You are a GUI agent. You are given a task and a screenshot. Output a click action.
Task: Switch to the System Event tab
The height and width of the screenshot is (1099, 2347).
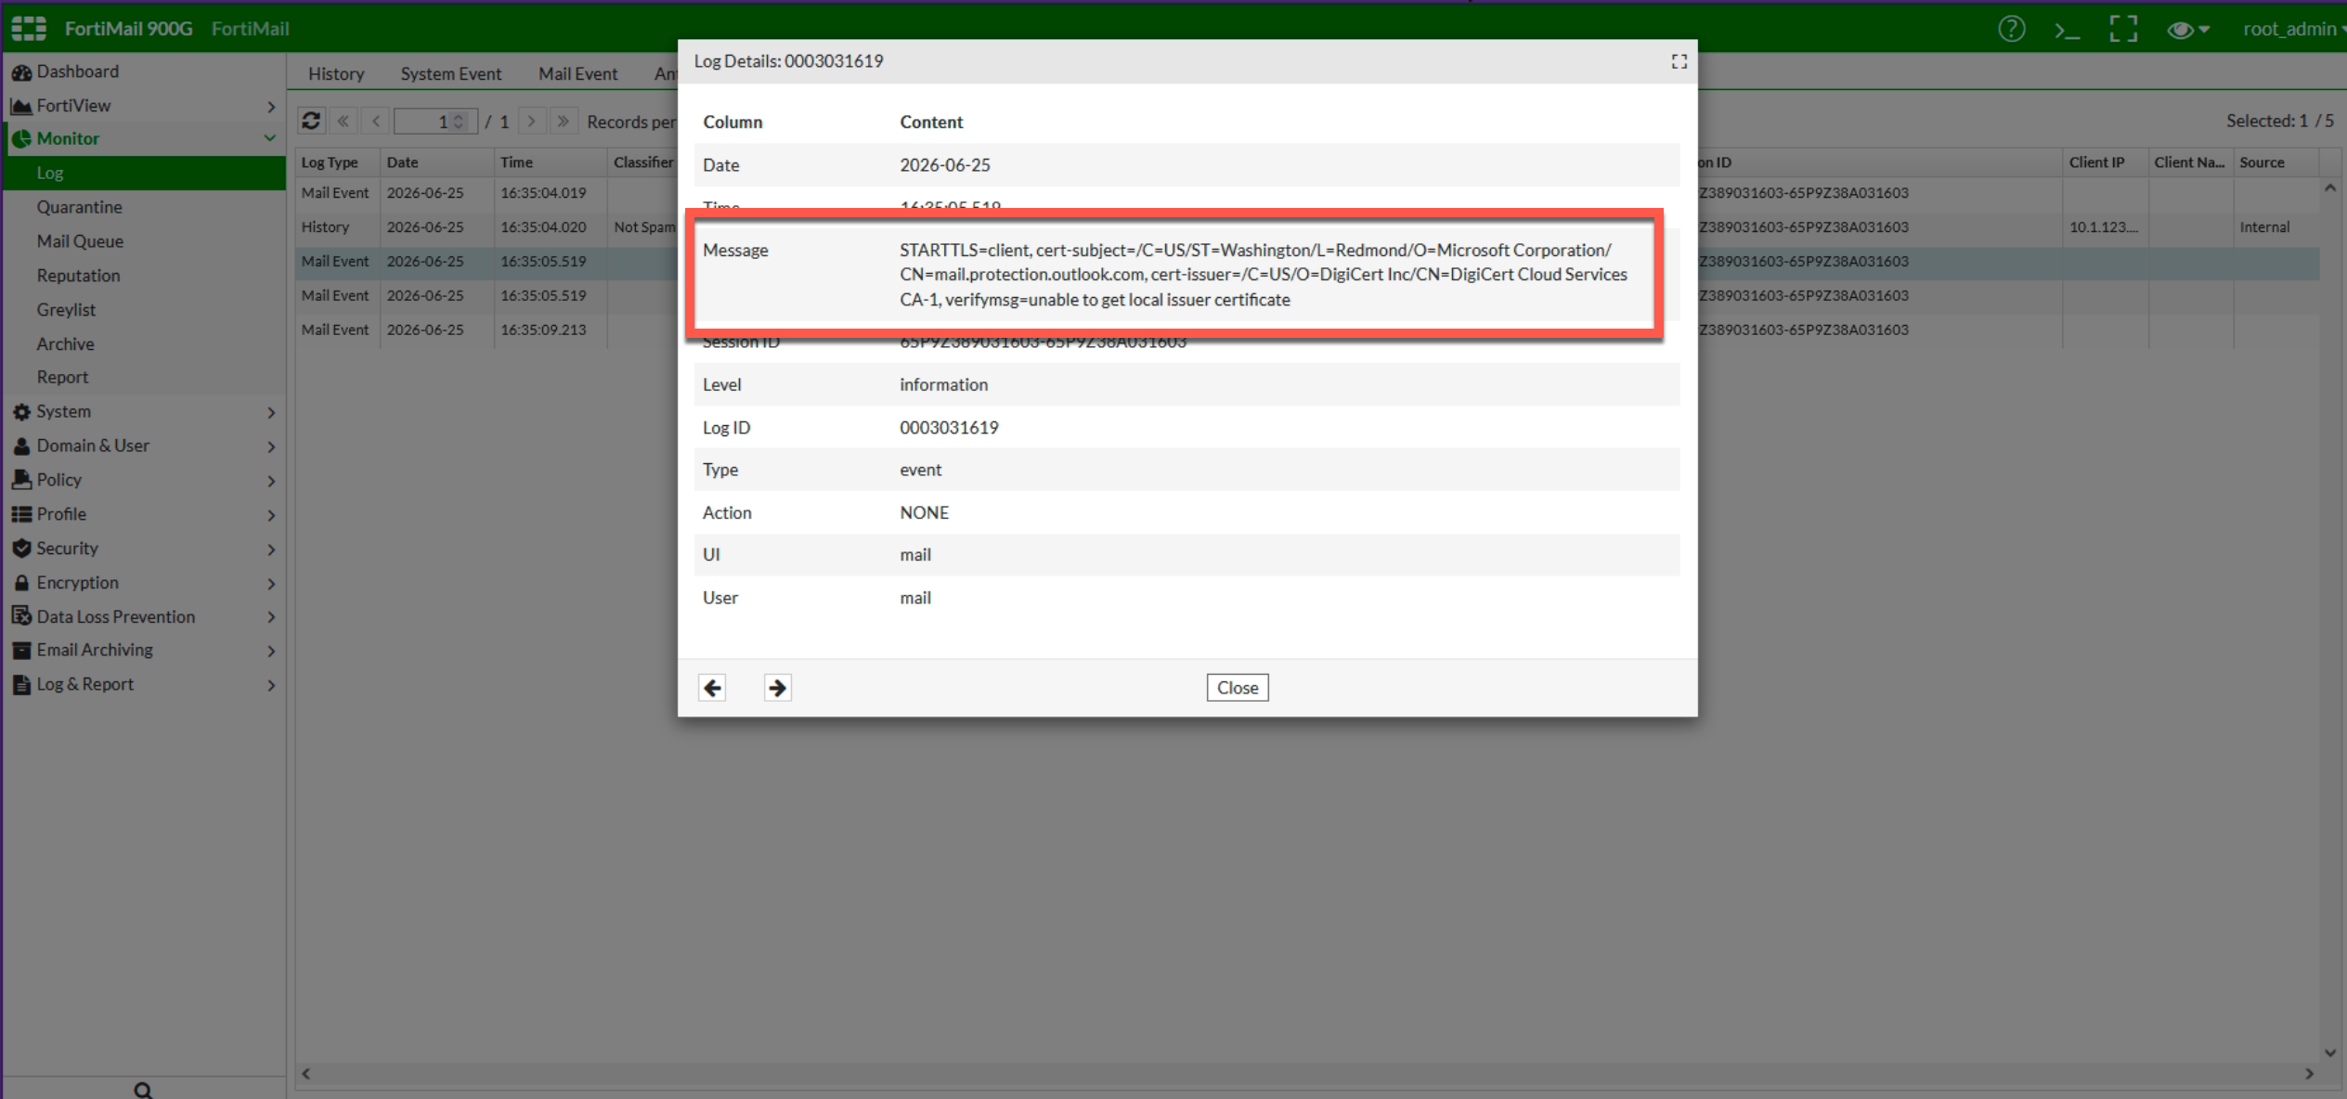pyautogui.click(x=450, y=73)
